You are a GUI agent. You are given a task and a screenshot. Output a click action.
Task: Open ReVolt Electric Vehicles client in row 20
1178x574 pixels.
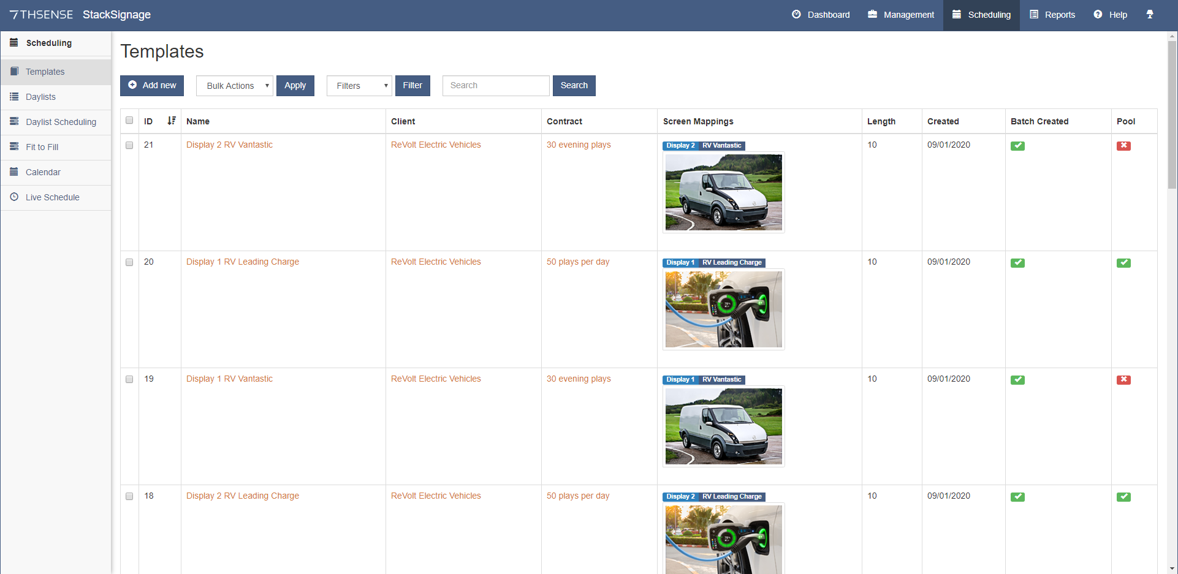[x=436, y=262]
